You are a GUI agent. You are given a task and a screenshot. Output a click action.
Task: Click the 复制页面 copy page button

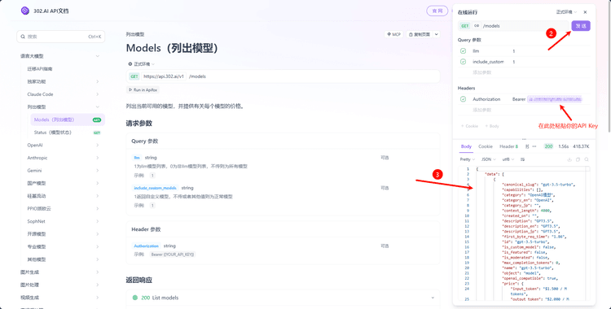(420, 34)
